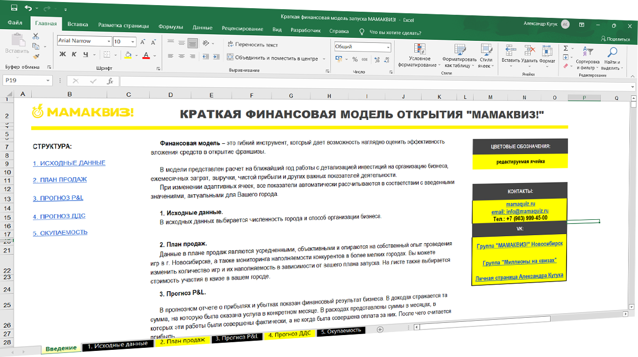Follow the link 5. ОКУПАЕМОСТЬ
Viewport: 638px width, 357px height.
60,233
